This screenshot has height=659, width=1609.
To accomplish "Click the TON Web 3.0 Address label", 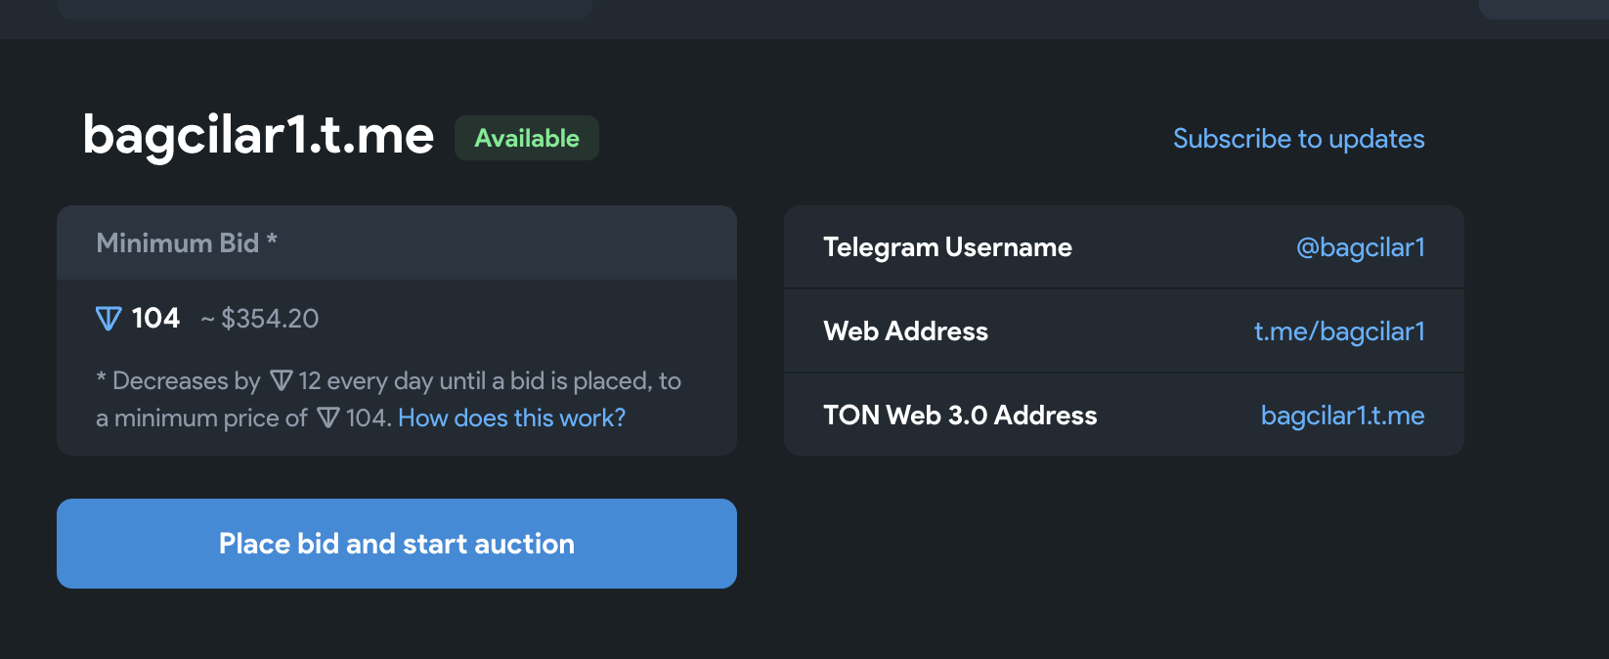I will [960, 416].
